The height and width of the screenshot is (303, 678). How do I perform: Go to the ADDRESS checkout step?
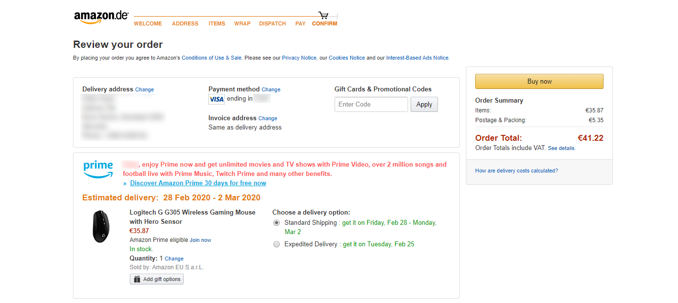pos(185,23)
